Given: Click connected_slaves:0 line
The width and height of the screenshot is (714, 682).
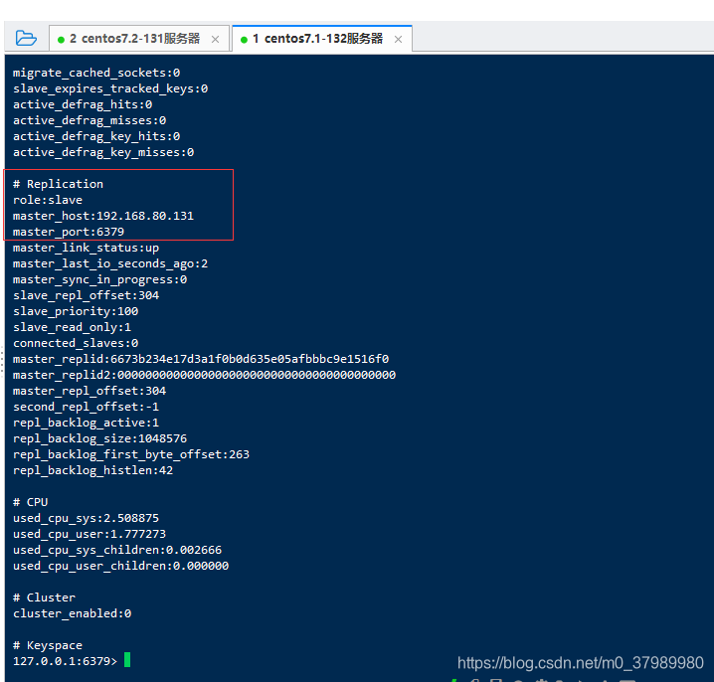Looking at the screenshot, I should coord(76,343).
